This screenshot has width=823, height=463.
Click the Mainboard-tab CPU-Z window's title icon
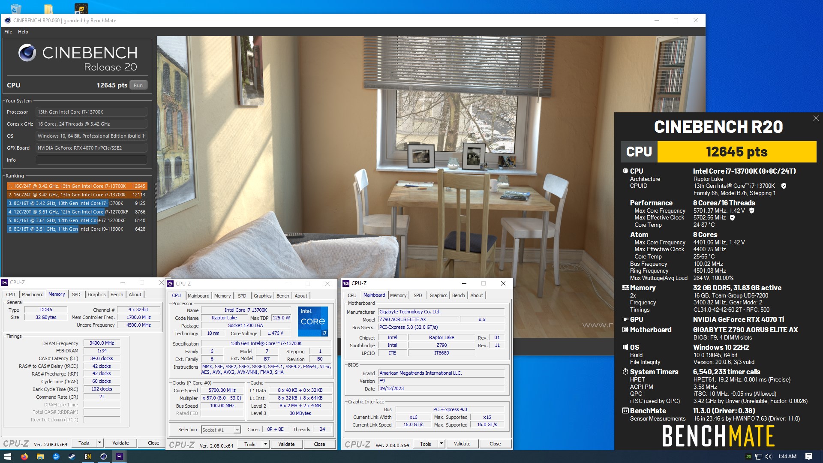point(346,283)
